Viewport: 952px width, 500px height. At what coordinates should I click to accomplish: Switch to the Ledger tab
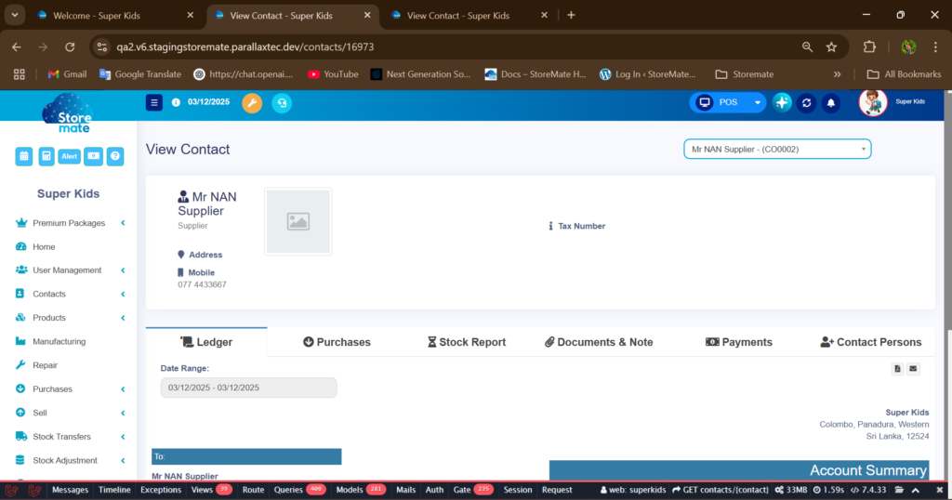206,342
